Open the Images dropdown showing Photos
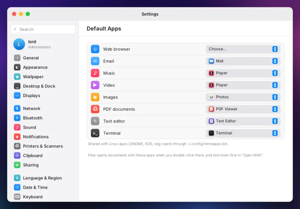Image resolution: width=300 pixels, height=209 pixels. (x=243, y=97)
